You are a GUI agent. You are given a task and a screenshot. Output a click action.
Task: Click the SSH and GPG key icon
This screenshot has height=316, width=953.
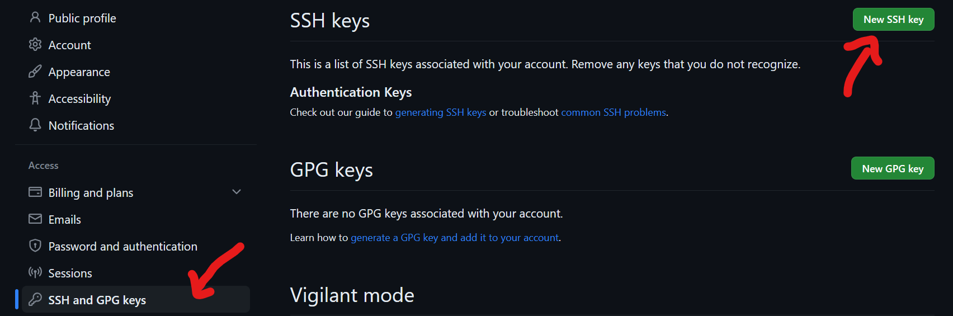[35, 299]
